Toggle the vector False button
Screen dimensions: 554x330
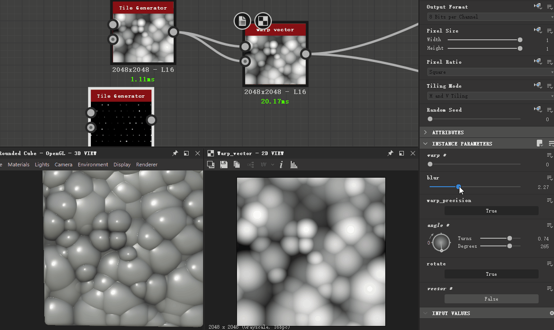click(x=491, y=299)
